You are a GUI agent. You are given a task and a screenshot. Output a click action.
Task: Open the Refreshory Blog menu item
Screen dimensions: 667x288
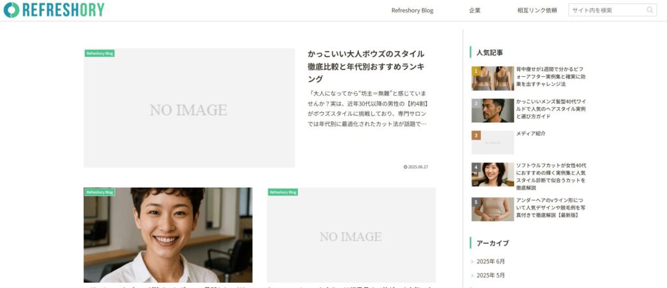(x=412, y=10)
